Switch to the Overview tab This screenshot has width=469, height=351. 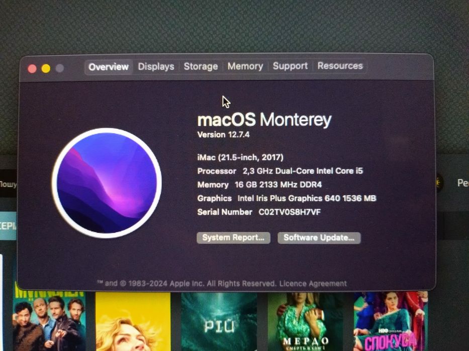(x=109, y=67)
